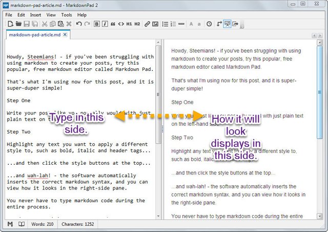This screenshot has height=232, width=328.
Task: Click the Markdown M status bar icon
Action: tap(10, 224)
